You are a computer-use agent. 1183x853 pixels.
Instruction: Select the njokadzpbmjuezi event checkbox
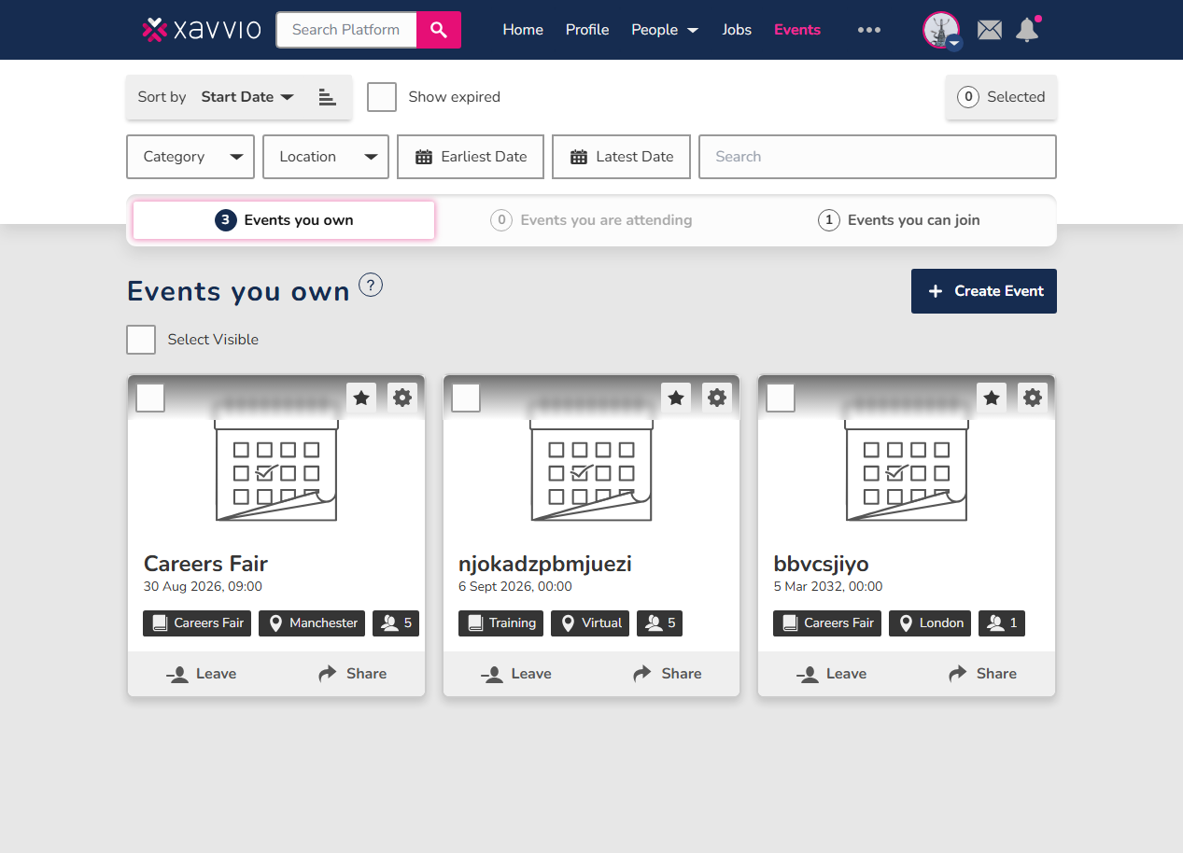click(466, 398)
